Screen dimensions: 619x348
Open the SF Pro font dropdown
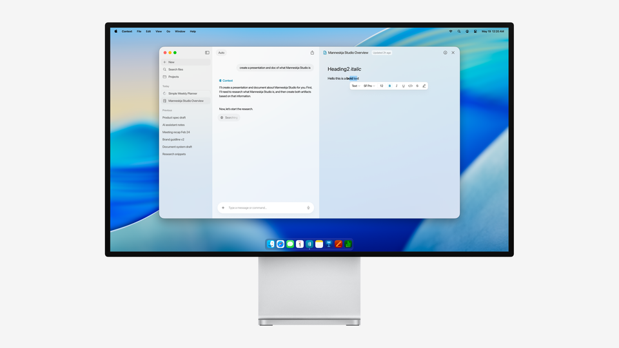(369, 86)
